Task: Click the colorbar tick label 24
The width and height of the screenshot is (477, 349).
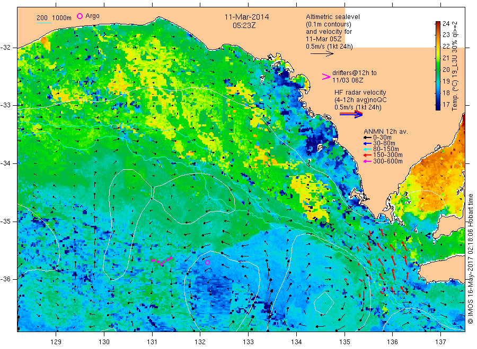Action: pyautogui.click(x=446, y=24)
